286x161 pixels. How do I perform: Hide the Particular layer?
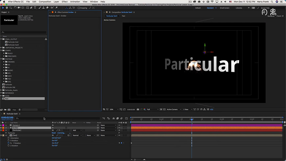click(119, 130)
